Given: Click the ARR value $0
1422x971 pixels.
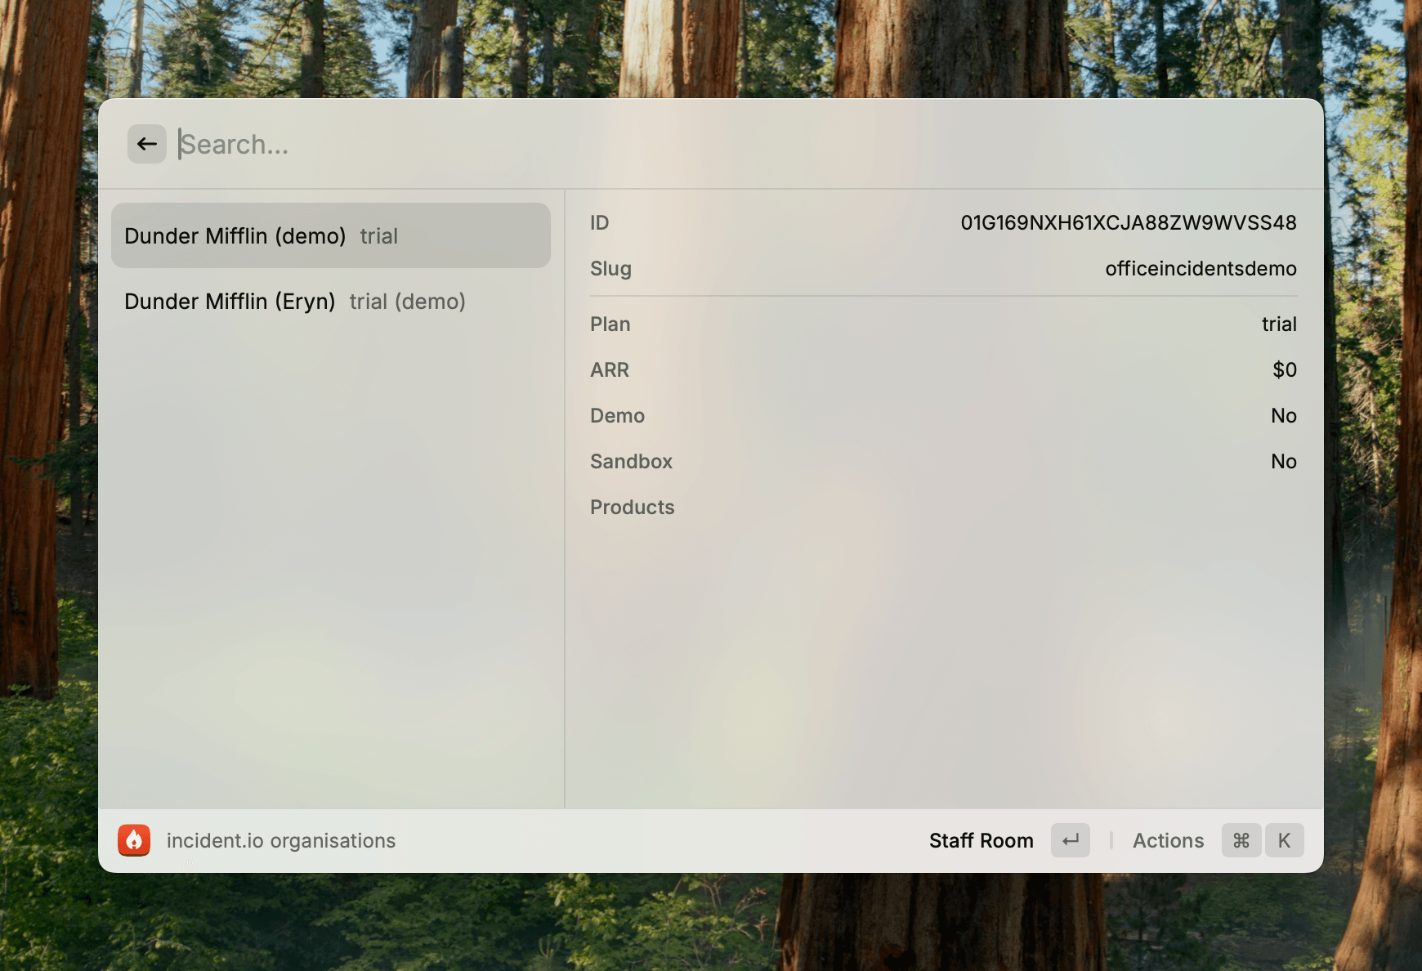Looking at the screenshot, I should coord(1284,369).
